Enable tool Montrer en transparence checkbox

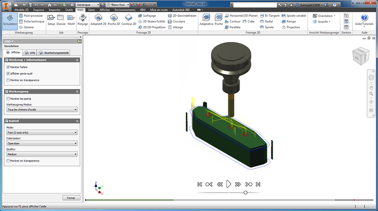(8, 80)
